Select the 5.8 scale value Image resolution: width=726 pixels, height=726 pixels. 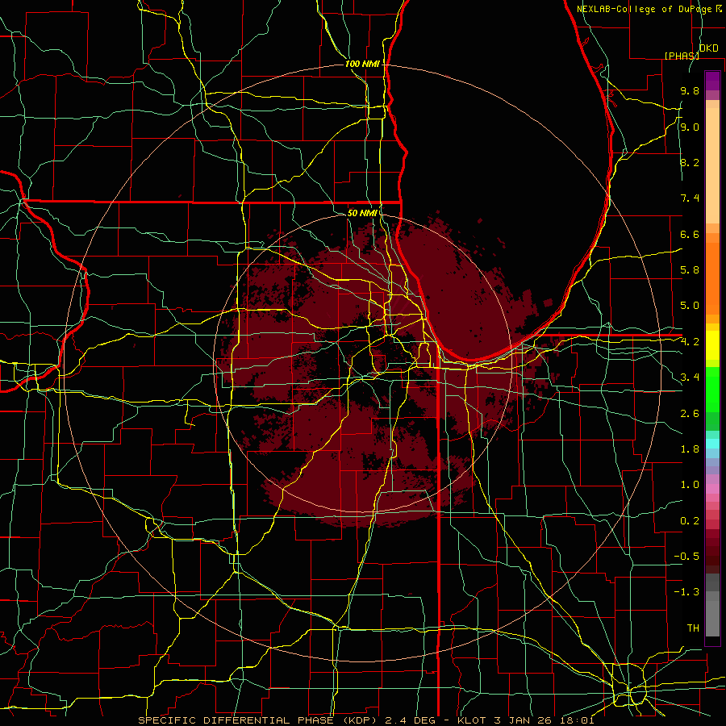pos(690,270)
